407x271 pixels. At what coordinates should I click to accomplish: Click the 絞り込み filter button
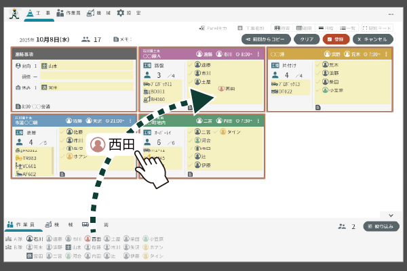pos(381,226)
